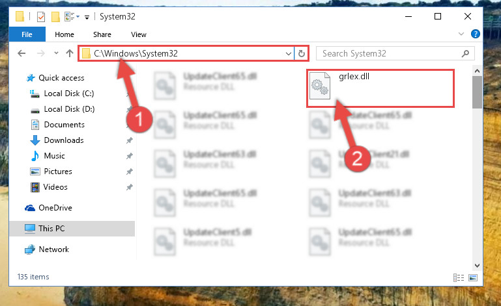Image resolution: width=501 pixels, height=306 pixels.
Task: Click the search magnifier icon
Action: (x=465, y=53)
